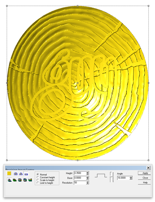Click the yellow color swatch
The height and width of the screenshot is (202, 155).
pos(9,173)
